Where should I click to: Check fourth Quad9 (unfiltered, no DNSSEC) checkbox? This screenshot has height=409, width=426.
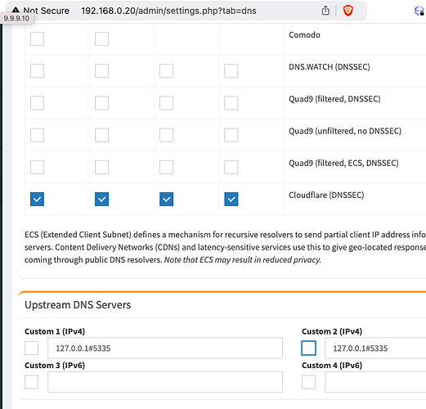[231, 135]
